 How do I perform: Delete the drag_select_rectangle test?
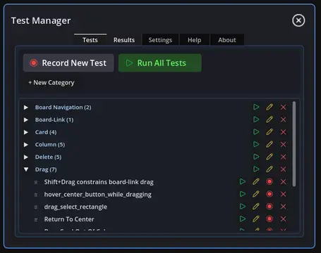283,207
